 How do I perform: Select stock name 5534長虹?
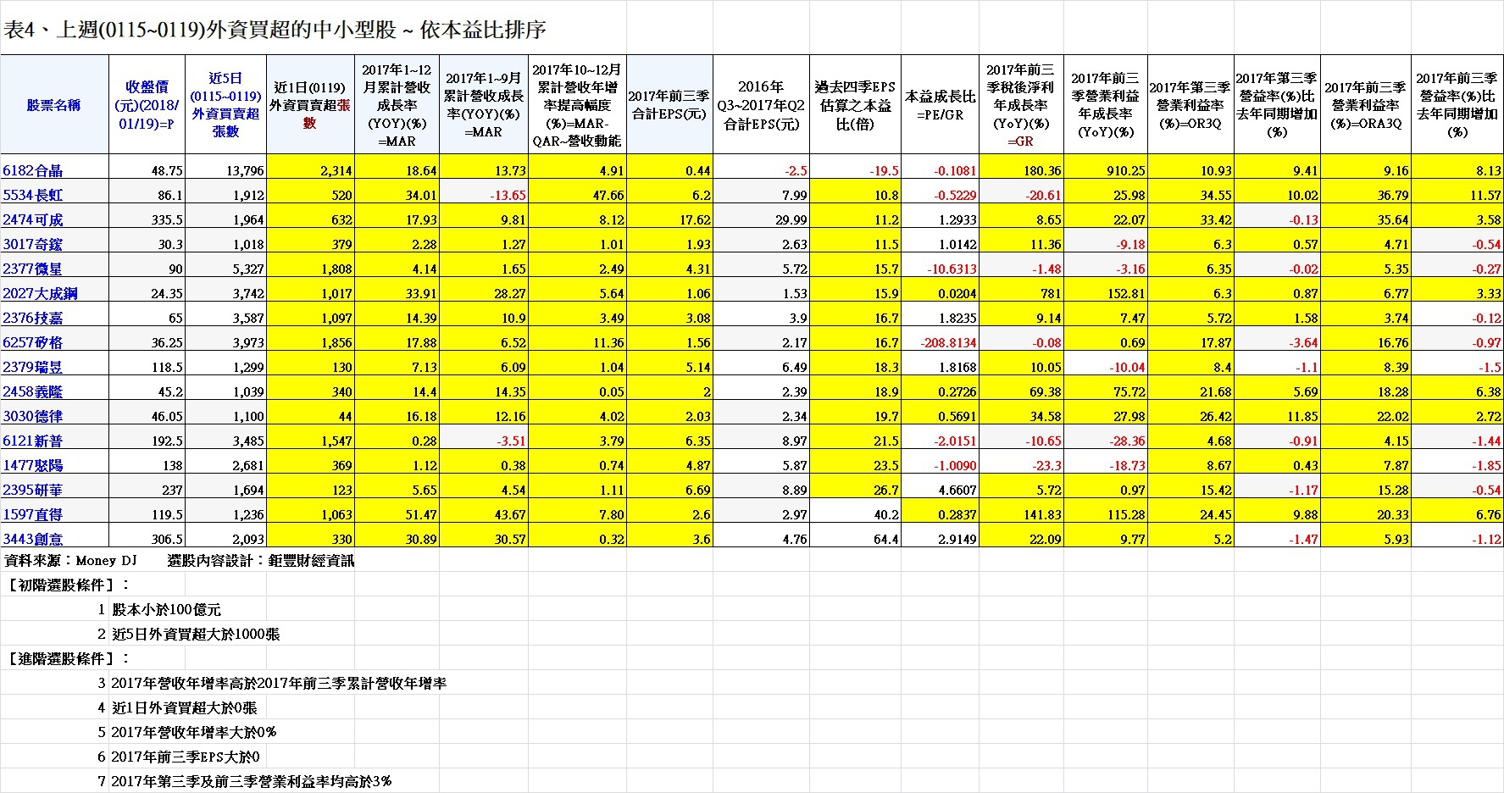coord(32,195)
